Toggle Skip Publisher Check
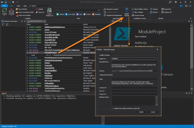The width and height of the screenshot is (194, 128). coord(140,9)
